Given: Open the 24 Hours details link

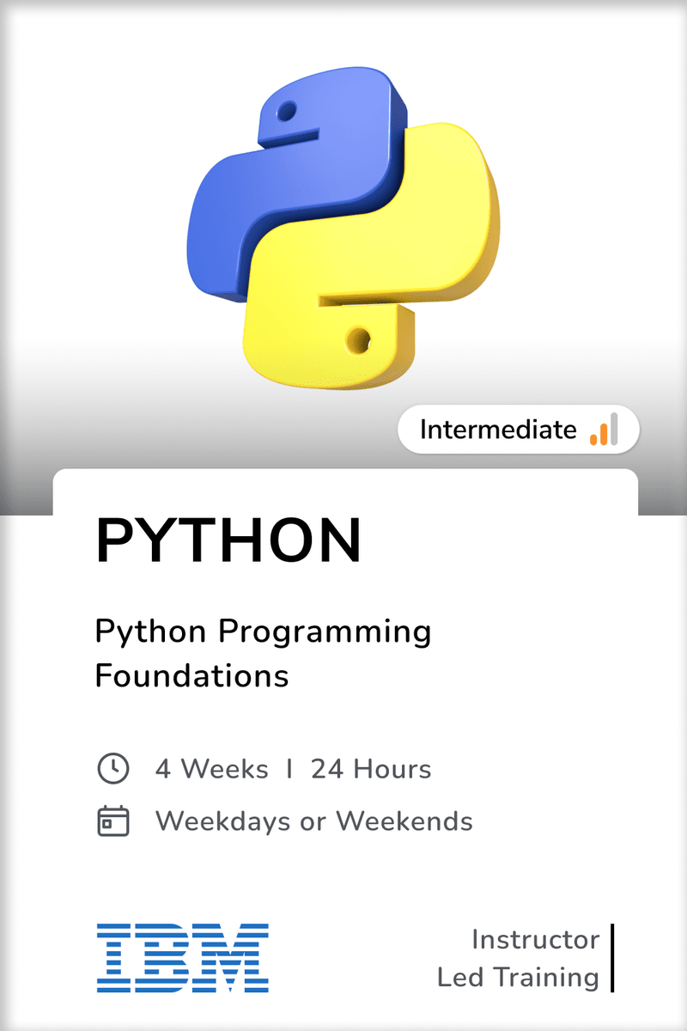Looking at the screenshot, I should 372,768.
